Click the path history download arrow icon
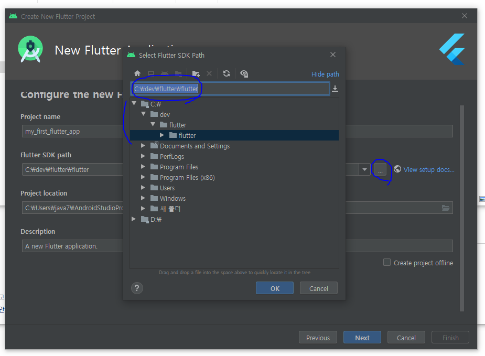The image size is (485, 356). tap(335, 89)
